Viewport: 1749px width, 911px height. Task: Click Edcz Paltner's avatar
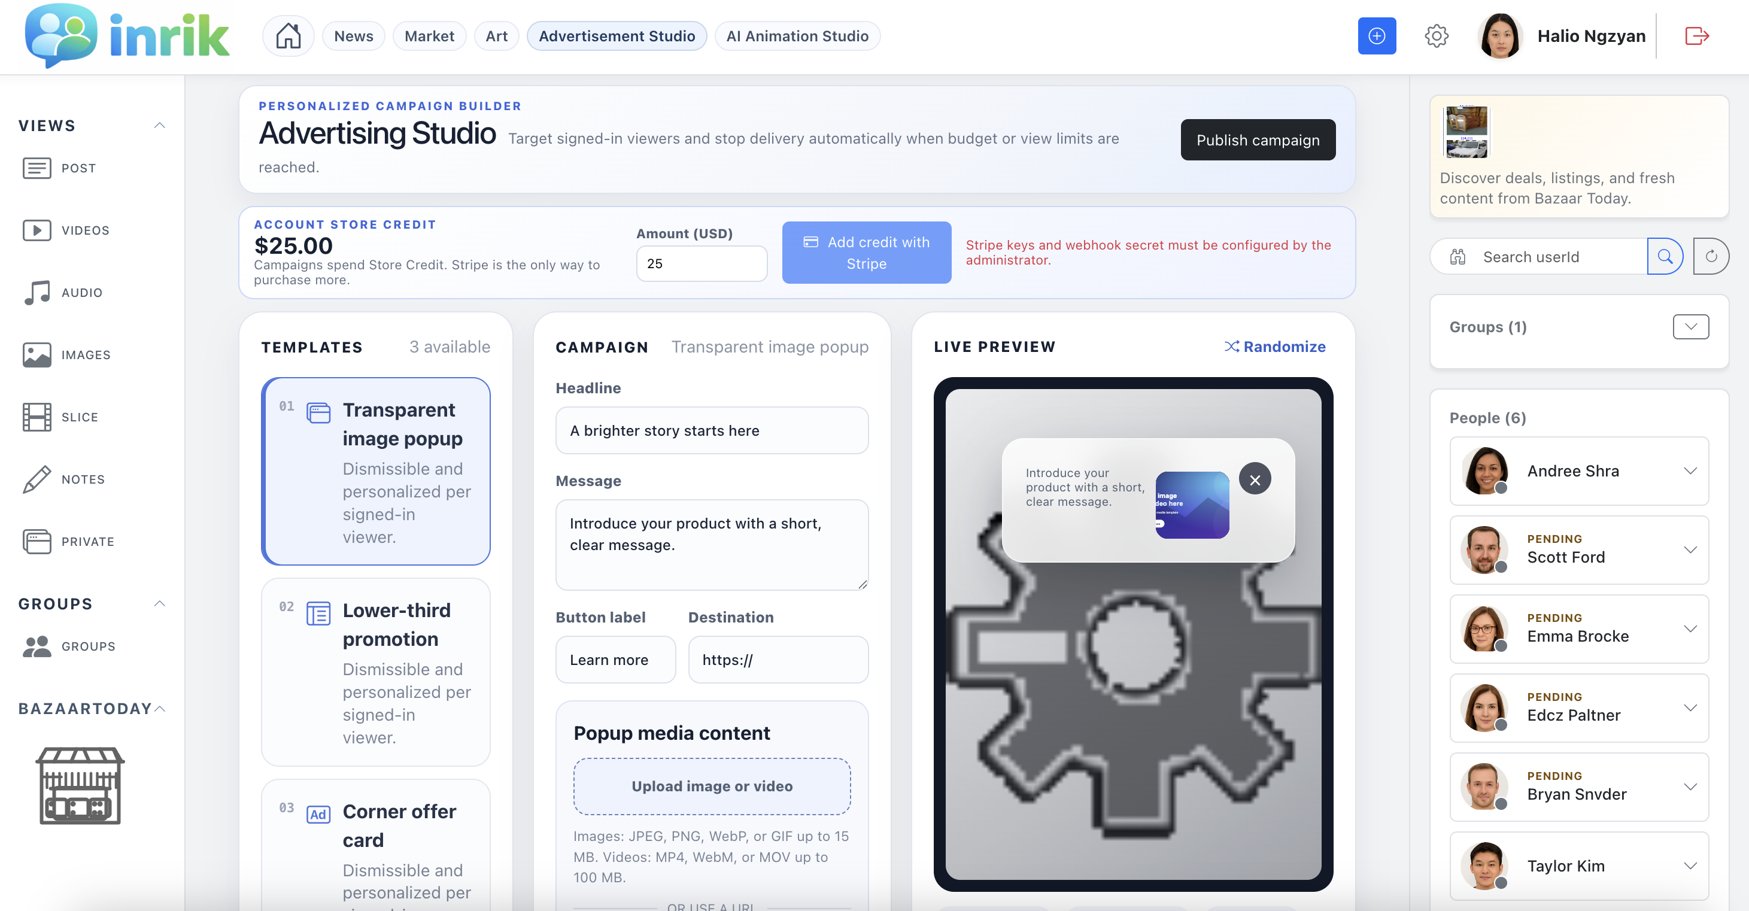click(x=1485, y=707)
